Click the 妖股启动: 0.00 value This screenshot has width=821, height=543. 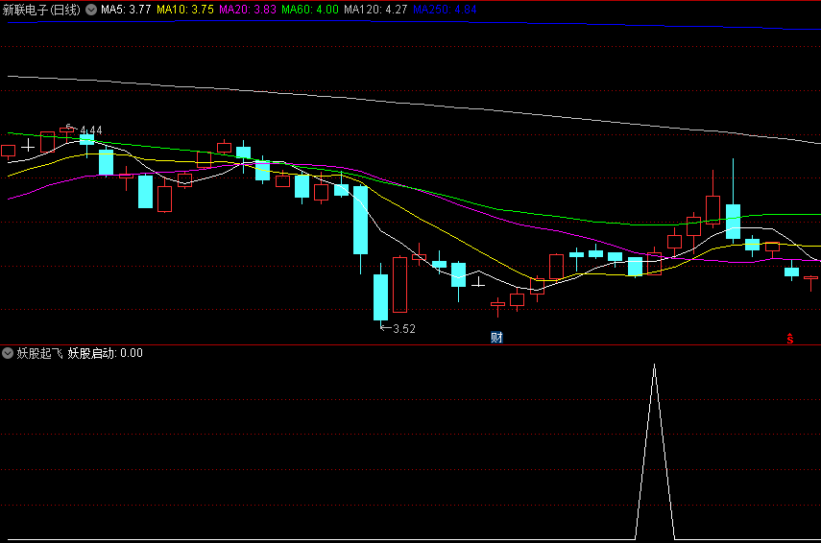[106, 353]
